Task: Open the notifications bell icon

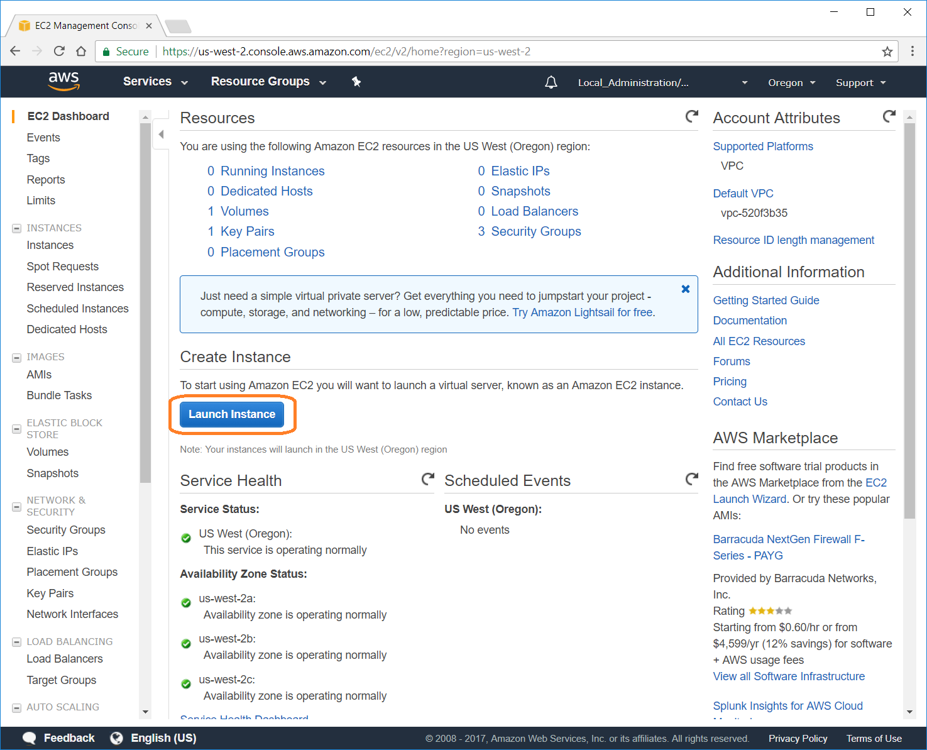Action: [551, 82]
